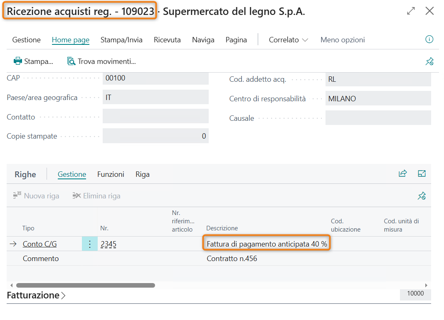This screenshot has width=444, height=320.
Task: Open the Gestione menu in the top bar
Action: point(27,40)
